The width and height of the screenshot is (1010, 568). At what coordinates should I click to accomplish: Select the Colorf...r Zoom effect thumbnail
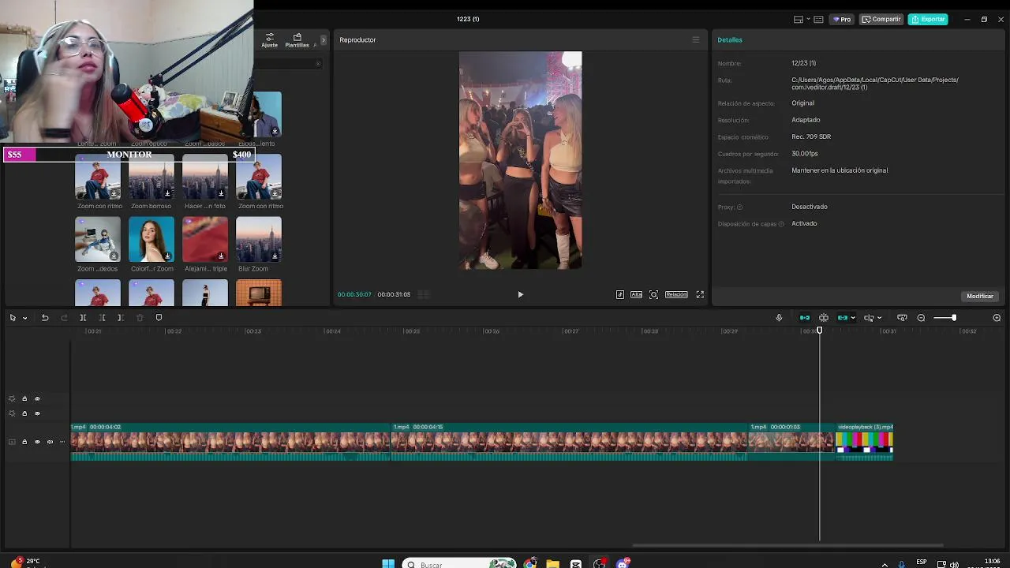(x=151, y=239)
